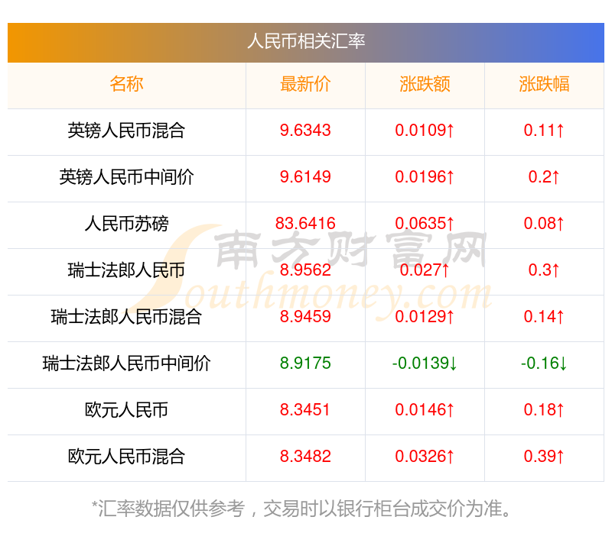This screenshot has height=533, width=612.
Task: Click the title 人民币相关汇率
Action: [x=306, y=41]
